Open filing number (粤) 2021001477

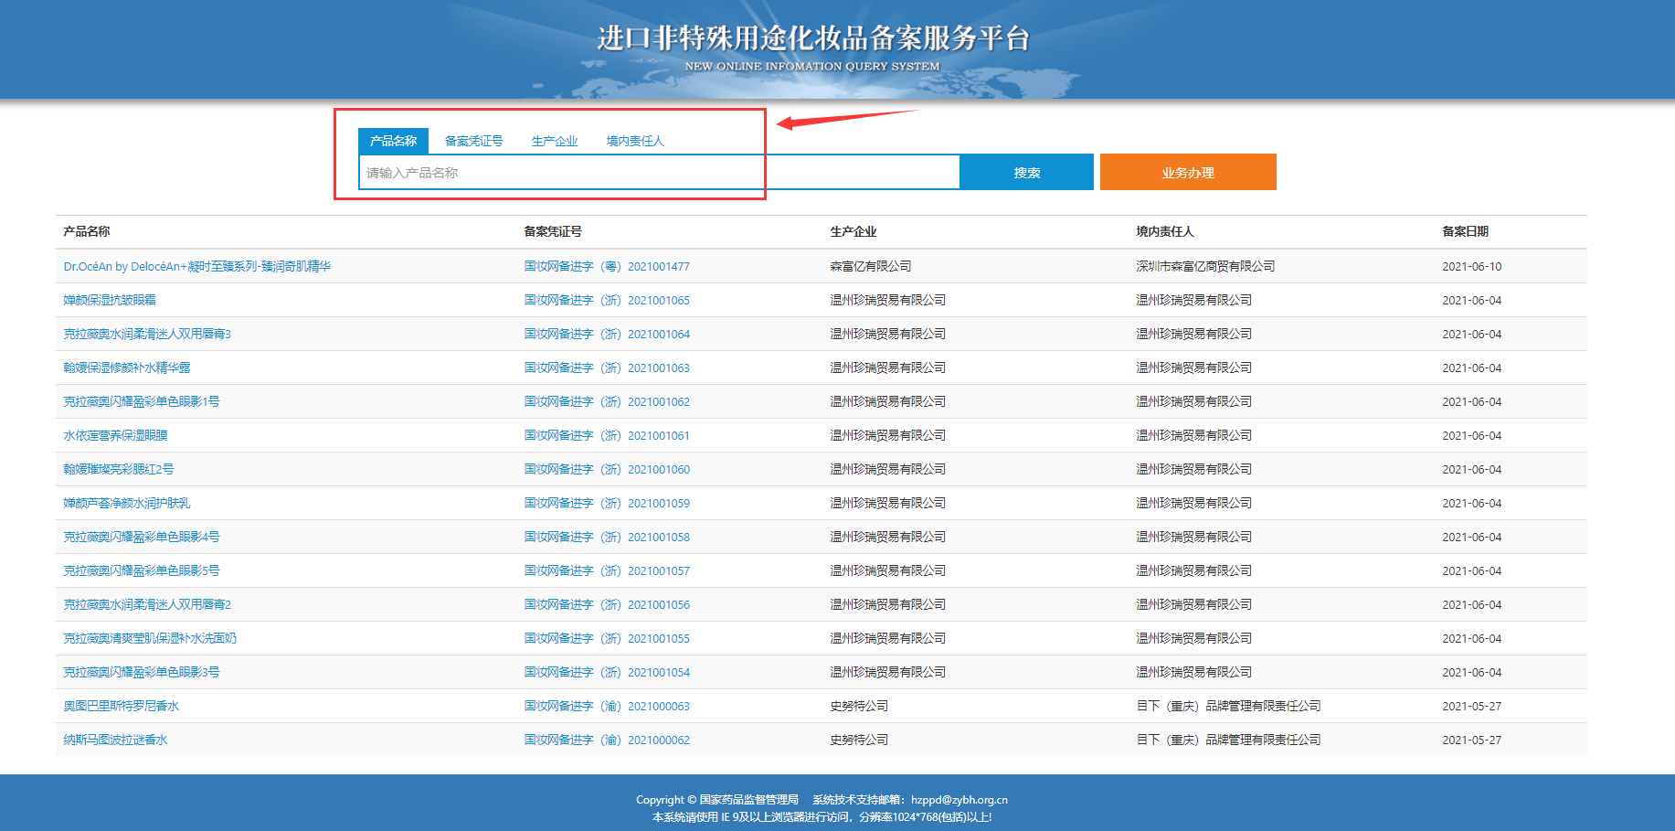coord(607,266)
